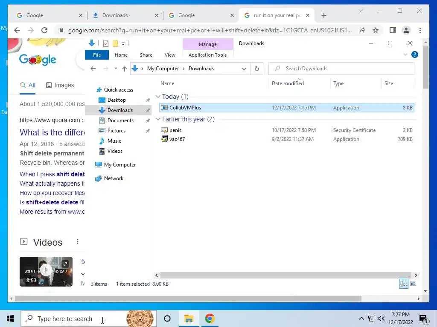
Task: Click the Google doodle logo
Action: coord(38,60)
